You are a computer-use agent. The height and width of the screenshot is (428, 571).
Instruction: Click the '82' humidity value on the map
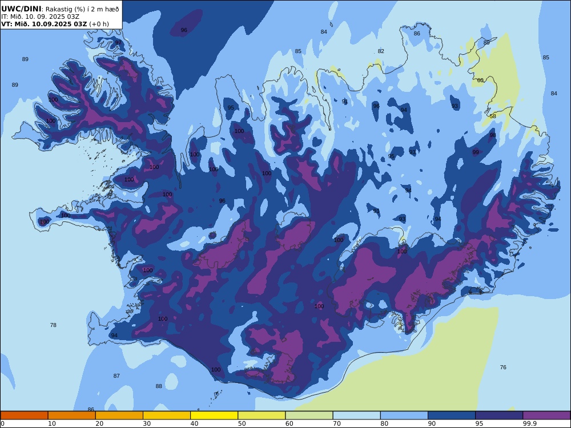point(381,51)
